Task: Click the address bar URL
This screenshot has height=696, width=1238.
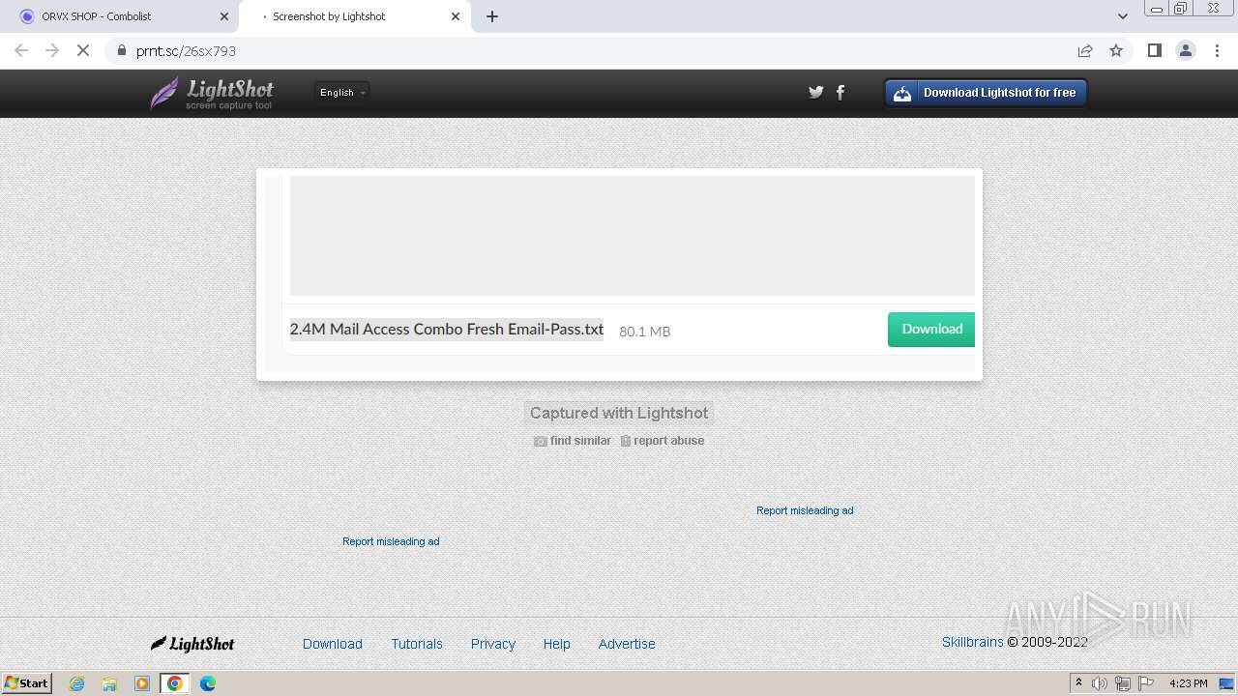Action: [x=186, y=51]
